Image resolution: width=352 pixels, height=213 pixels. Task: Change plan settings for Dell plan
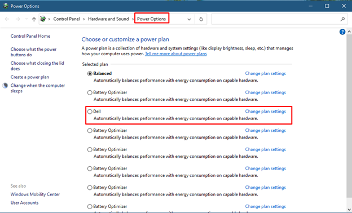[x=265, y=112]
